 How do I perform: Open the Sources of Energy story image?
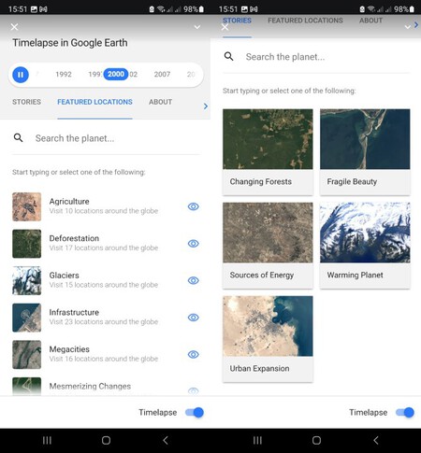point(268,233)
